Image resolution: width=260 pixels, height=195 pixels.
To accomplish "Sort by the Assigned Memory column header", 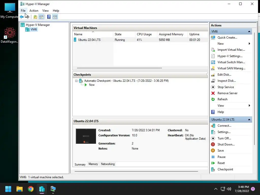I will (172, 34).
